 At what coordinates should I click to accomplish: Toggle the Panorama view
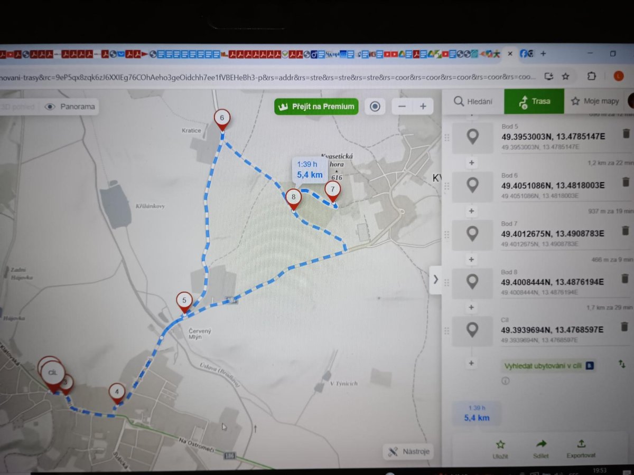coord(70,107)
